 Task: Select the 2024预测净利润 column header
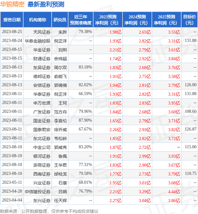tap(137, 20)
